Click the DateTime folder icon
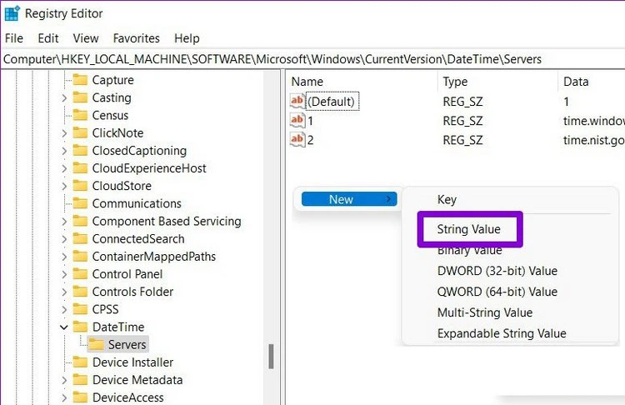This screenshot has height=405, width=625. coord(80,327)
